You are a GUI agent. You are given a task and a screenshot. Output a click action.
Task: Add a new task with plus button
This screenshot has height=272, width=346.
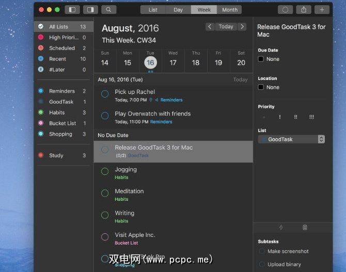(x=323, y=9)
